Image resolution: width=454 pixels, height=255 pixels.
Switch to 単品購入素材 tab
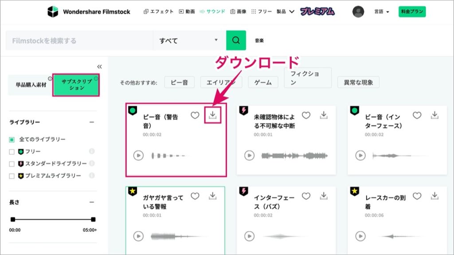pyautogui.click(x=31, y=85)
